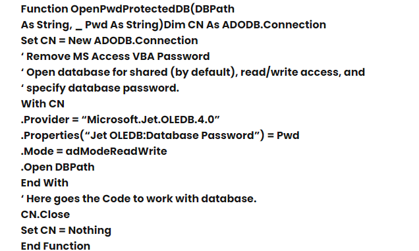Viewport: 419px width, 251px height.
Task: Click the 'Set CN = Nothing' line
Action: (66, 231)
